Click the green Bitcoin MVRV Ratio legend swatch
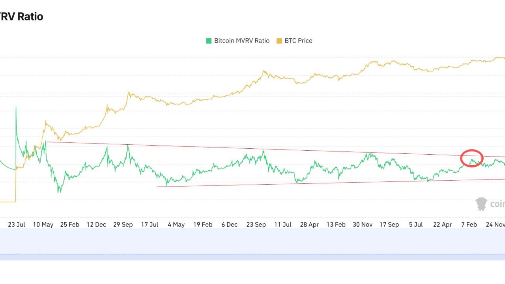 click(209, 41)
